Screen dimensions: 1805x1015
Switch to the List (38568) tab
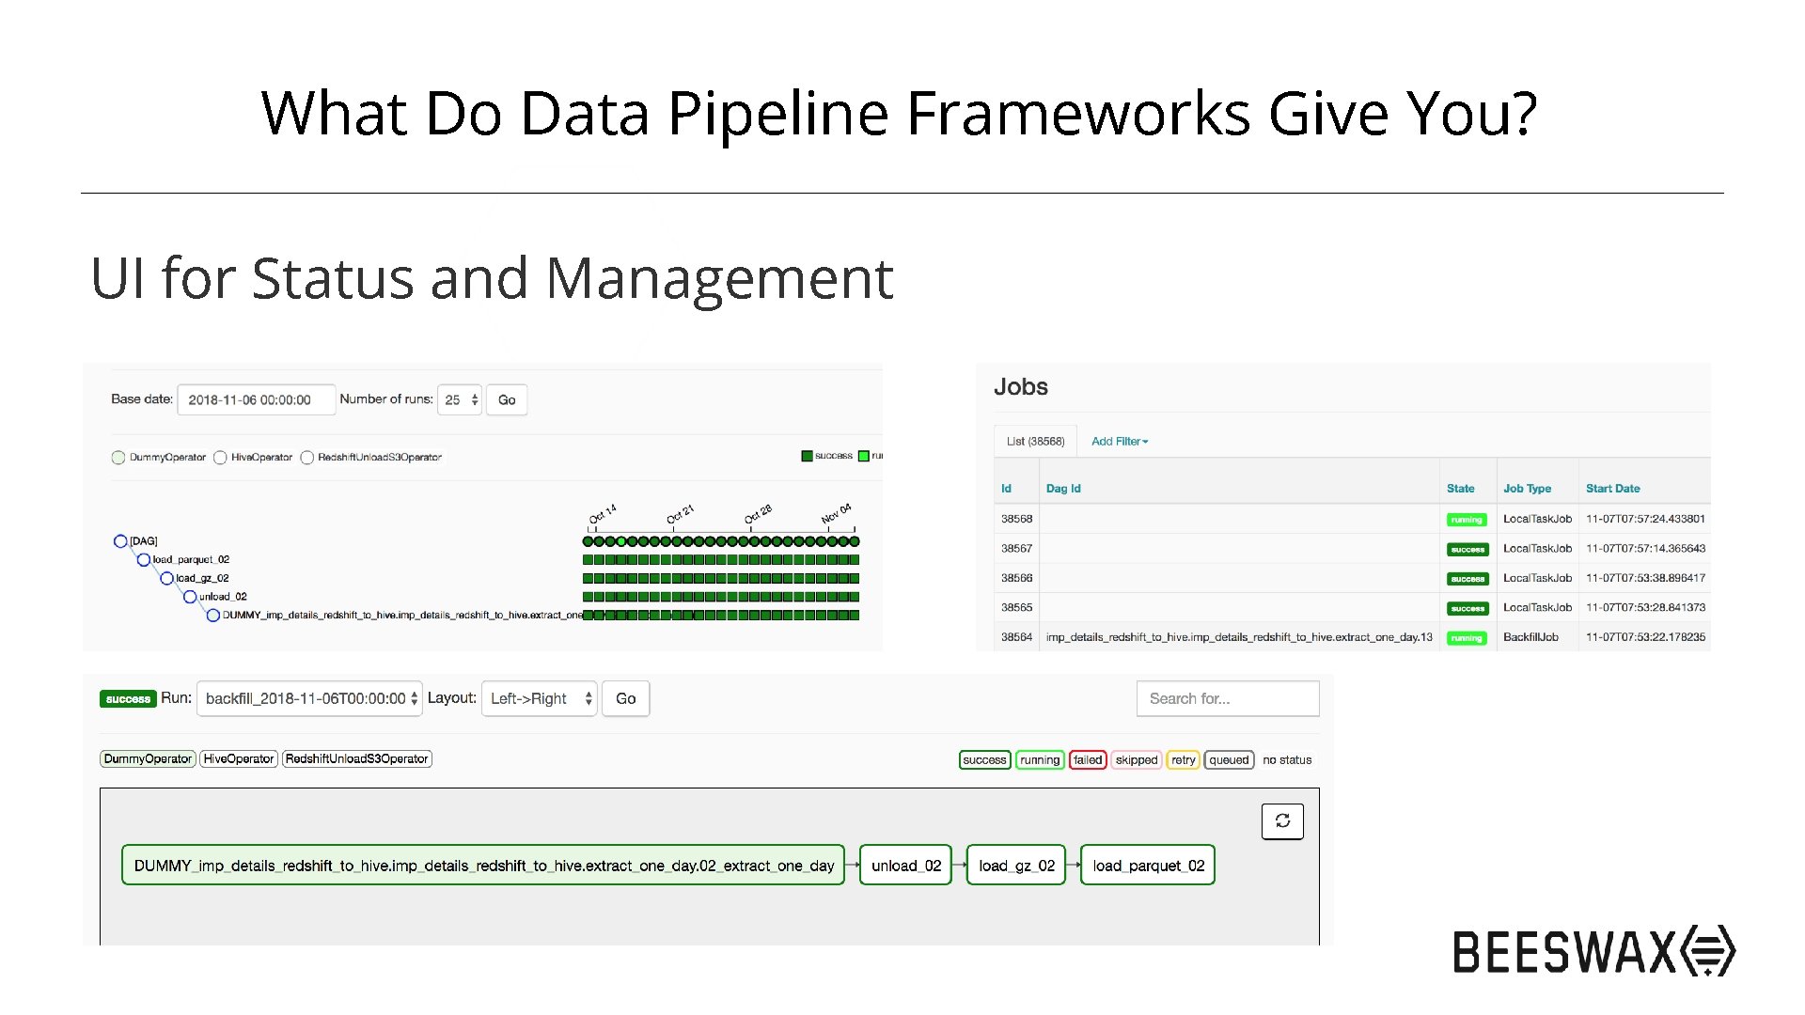[x=1035, y=442]
